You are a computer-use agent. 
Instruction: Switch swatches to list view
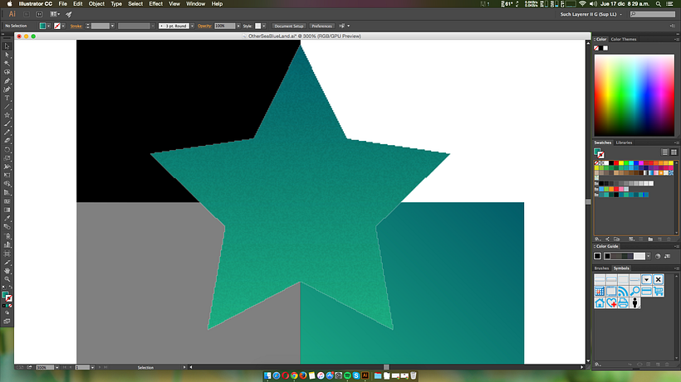[665, 152]
